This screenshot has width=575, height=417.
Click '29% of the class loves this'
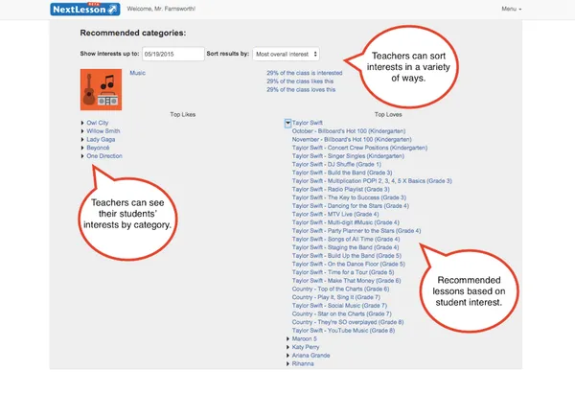[x=301, y=89]
